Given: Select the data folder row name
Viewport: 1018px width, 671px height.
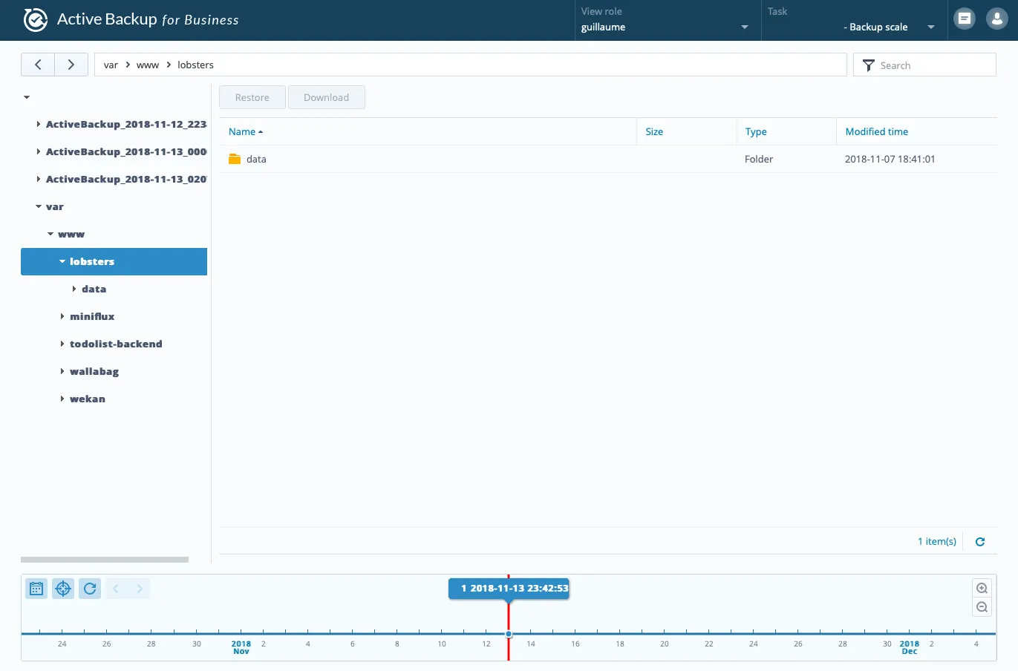Looking at the screenshot, I should coord(256,159).
